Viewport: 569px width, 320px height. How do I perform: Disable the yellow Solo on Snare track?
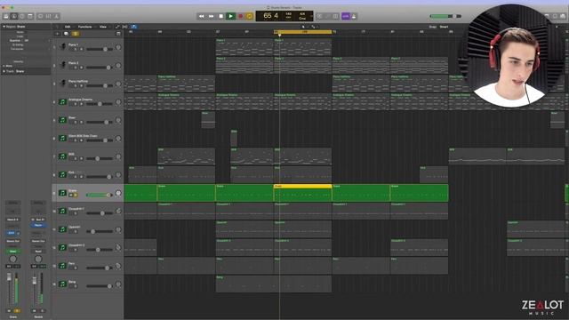[x=76, y=195]
